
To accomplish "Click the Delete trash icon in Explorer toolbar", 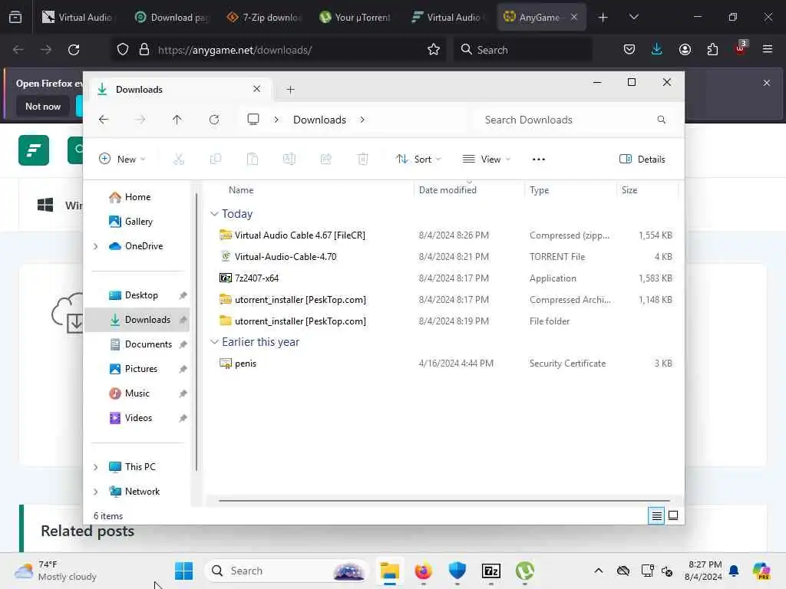I will [363, 160].
